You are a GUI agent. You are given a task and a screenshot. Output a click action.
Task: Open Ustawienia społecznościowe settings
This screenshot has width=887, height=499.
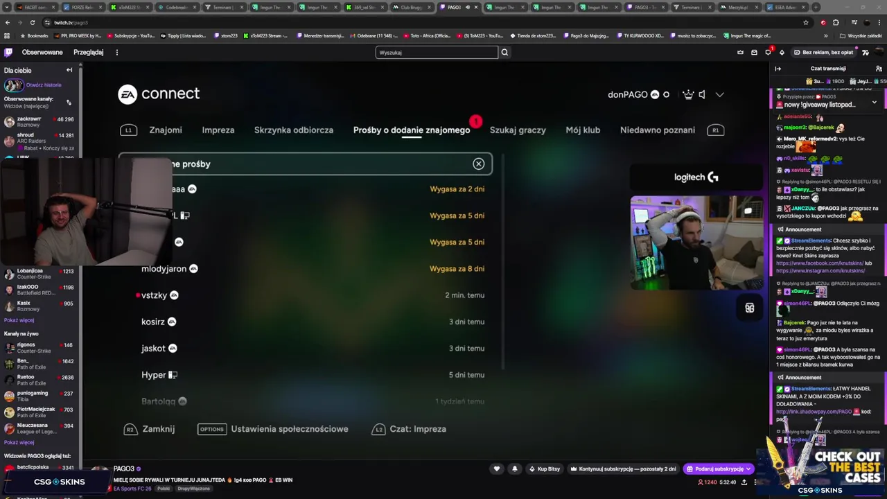click(x=273, y=429)
